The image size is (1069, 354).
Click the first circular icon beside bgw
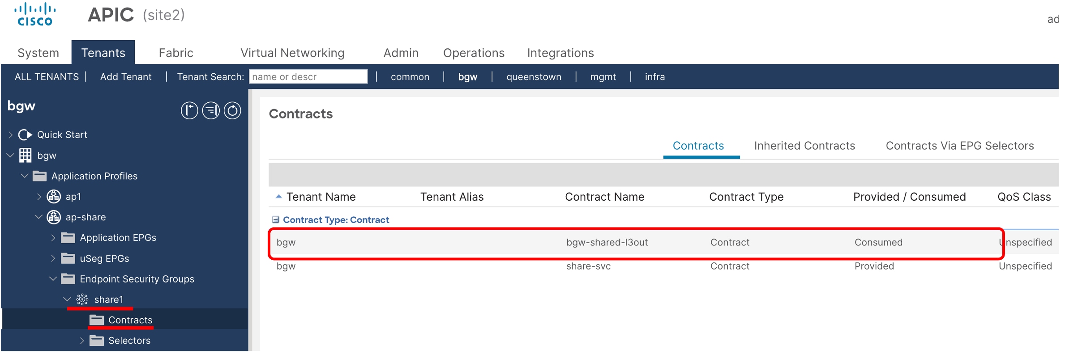click(x=189, y=110)
